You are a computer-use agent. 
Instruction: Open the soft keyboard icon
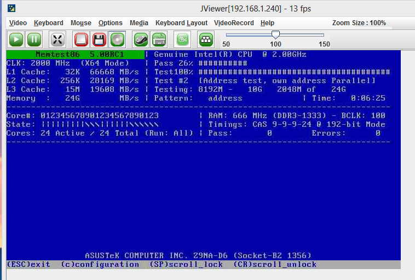[x=159, y=39]
